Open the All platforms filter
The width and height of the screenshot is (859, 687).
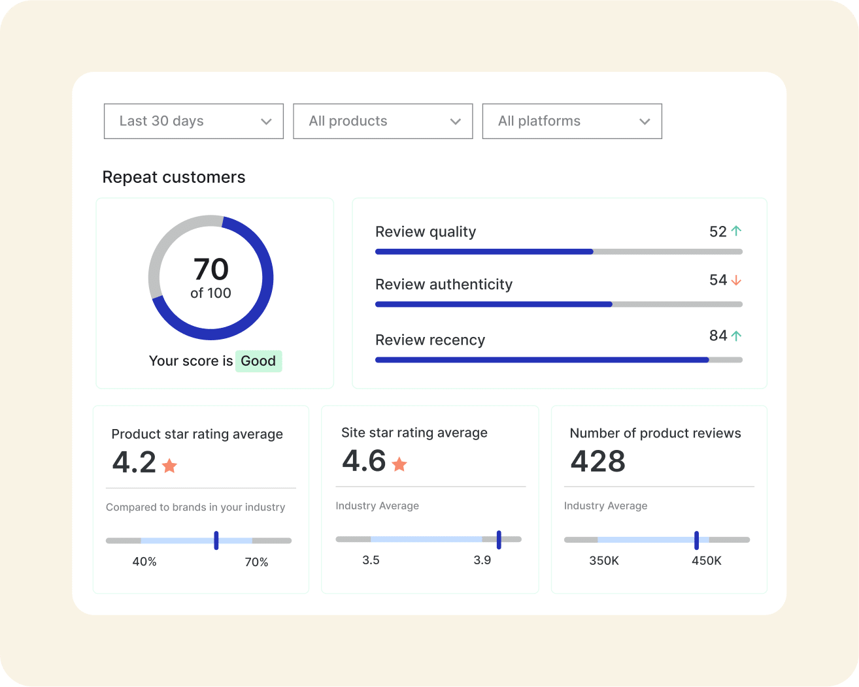571,121
